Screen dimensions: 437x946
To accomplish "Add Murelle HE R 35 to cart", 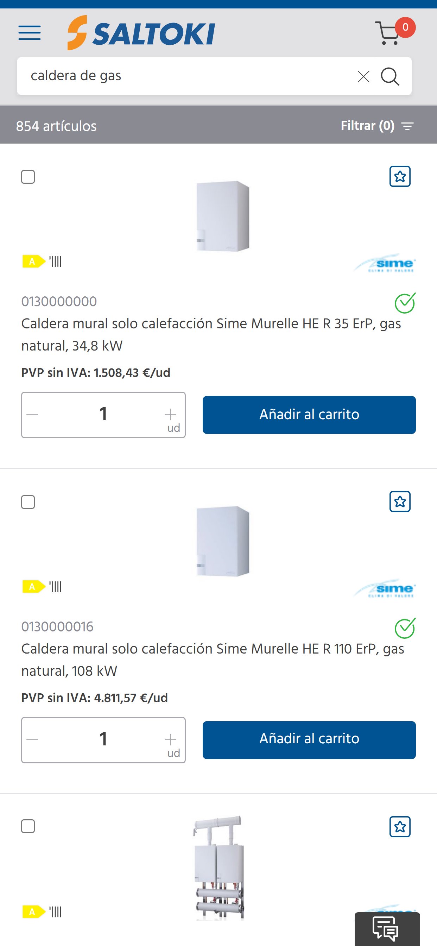I will tap(309, 415).
